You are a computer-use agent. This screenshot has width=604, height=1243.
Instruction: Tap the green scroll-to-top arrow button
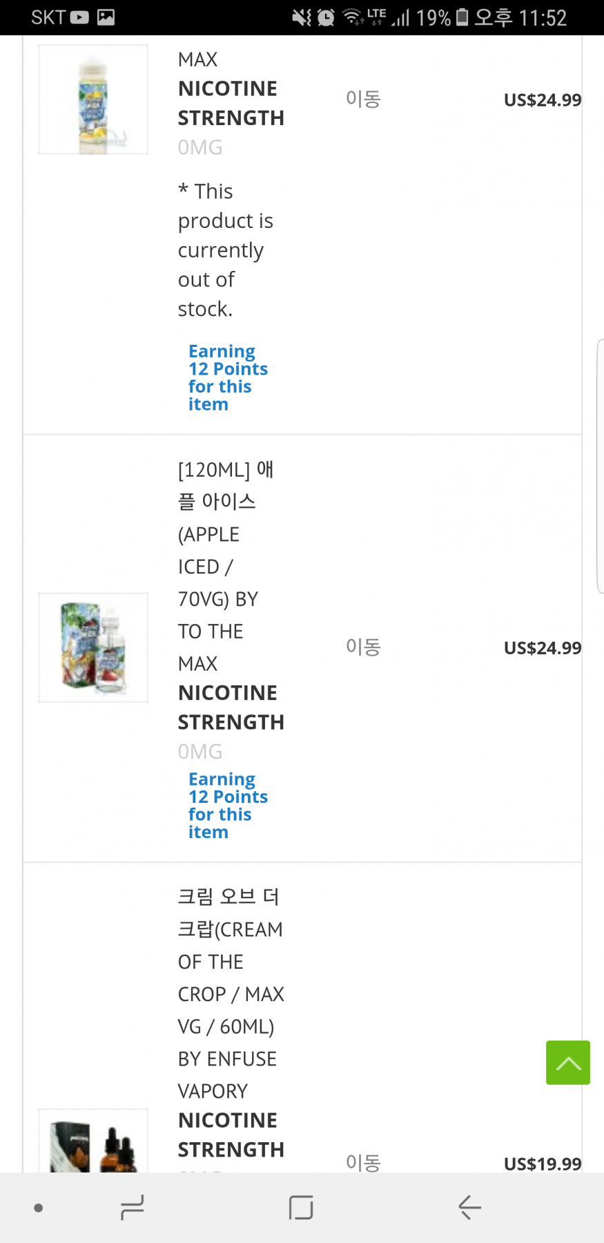567,1062
